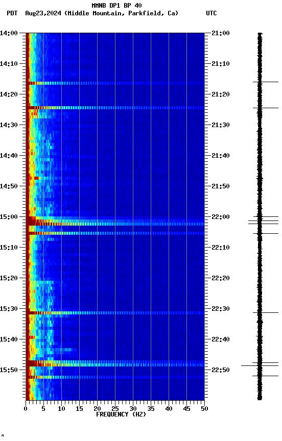The height and width of the screenshot is (441, 282).
Task: Click the '20' frequency axis tick label
Action: [x=97, y=409]
